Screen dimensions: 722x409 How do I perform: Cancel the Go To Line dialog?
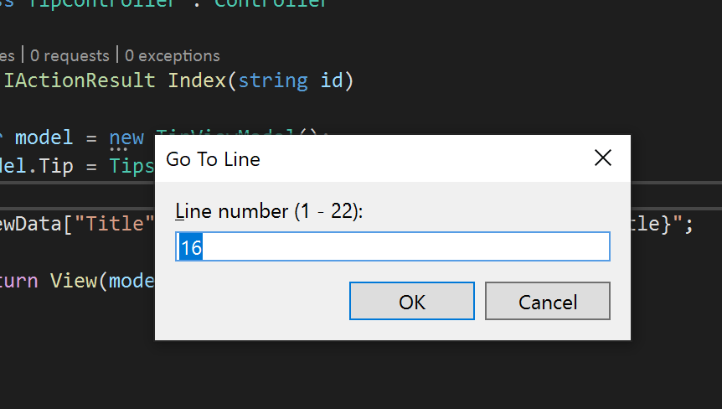pos(548,301)
